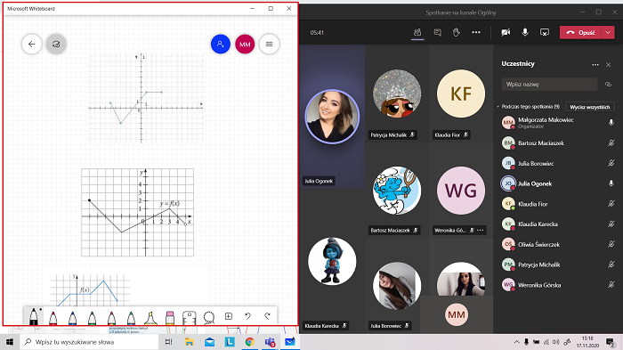Click the KF avatar video tile
The width and height of the screenshot is (623, 350).
pos(461,94)
